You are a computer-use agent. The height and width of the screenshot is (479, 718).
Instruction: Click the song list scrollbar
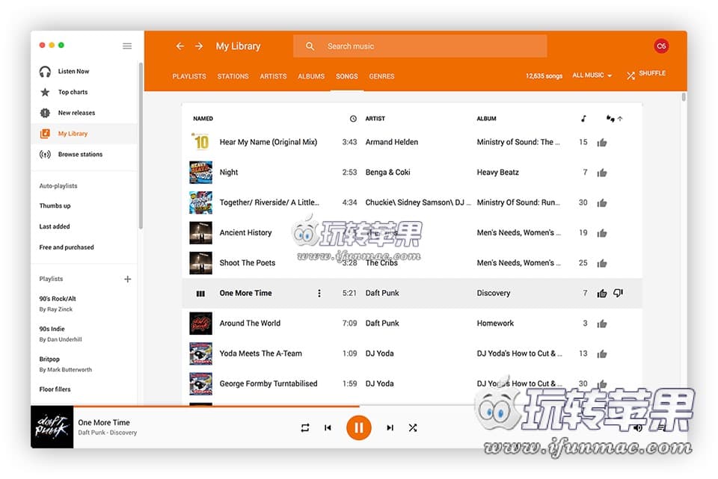click(684, 97)
